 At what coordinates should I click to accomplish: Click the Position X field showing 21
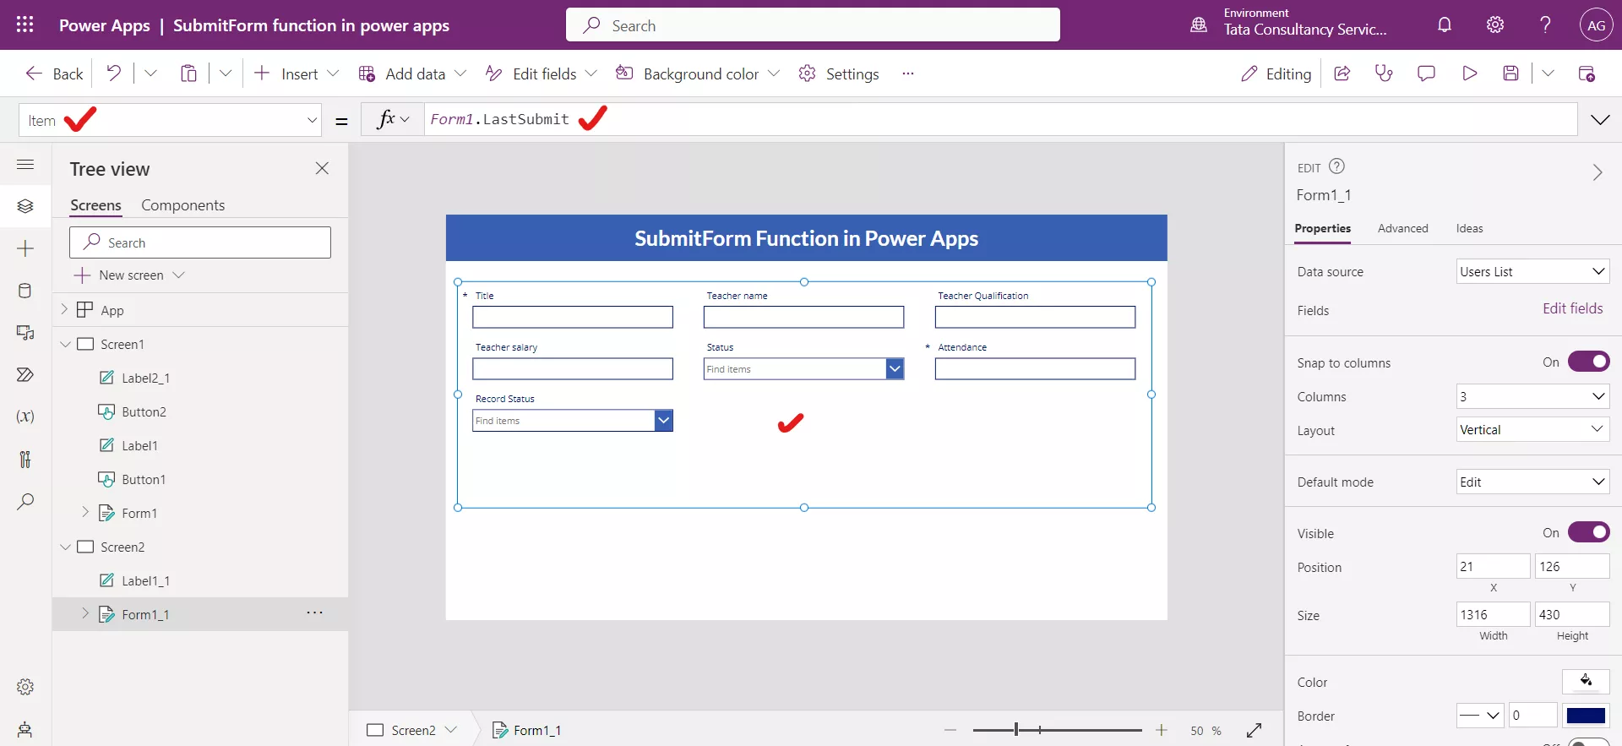[x=1493, y=566]
